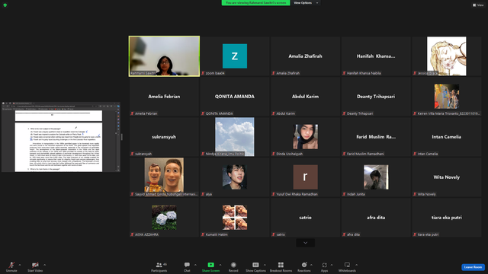Select sukransyah's tile
The image size is (488, 274).
click(x=165, y=137)
